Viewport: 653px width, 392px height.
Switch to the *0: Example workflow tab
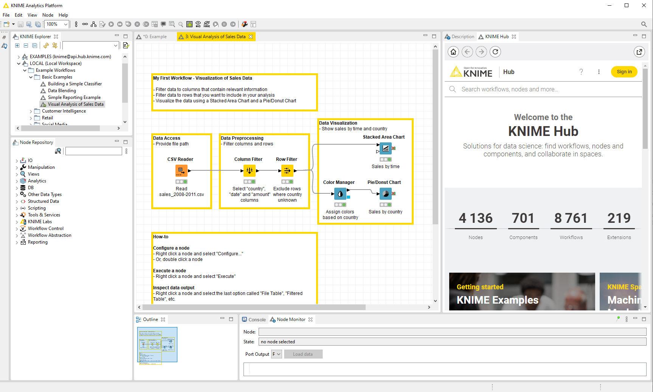click(155, 37)
